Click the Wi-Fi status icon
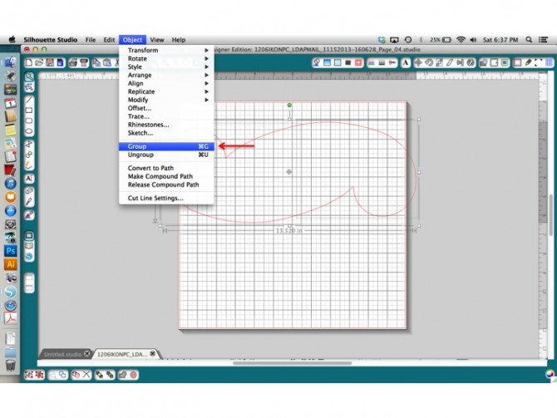557x418 pixels. [461, 40]
